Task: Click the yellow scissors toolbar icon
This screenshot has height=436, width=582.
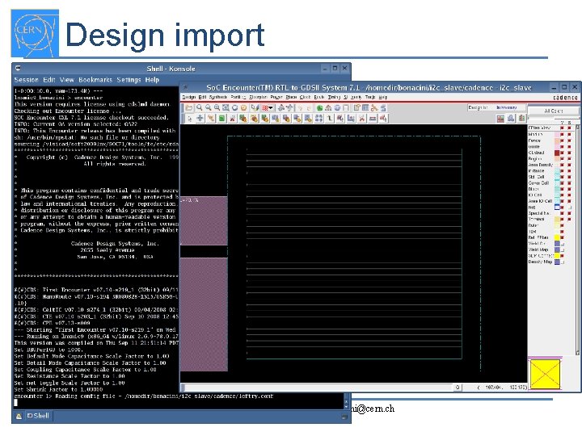Action: pos(374,108)
